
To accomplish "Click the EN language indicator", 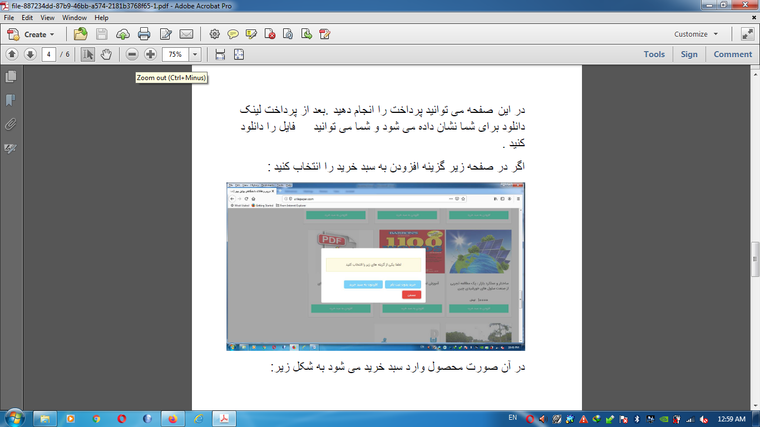I will (x=512, y=418).
